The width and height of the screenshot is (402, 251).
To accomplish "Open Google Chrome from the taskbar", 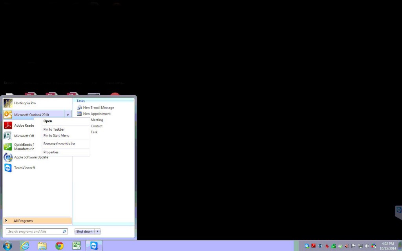I will (59, 246).
